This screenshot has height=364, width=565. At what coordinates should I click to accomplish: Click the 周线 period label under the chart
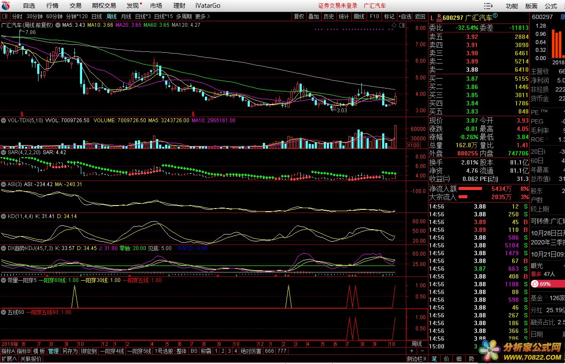417,344
